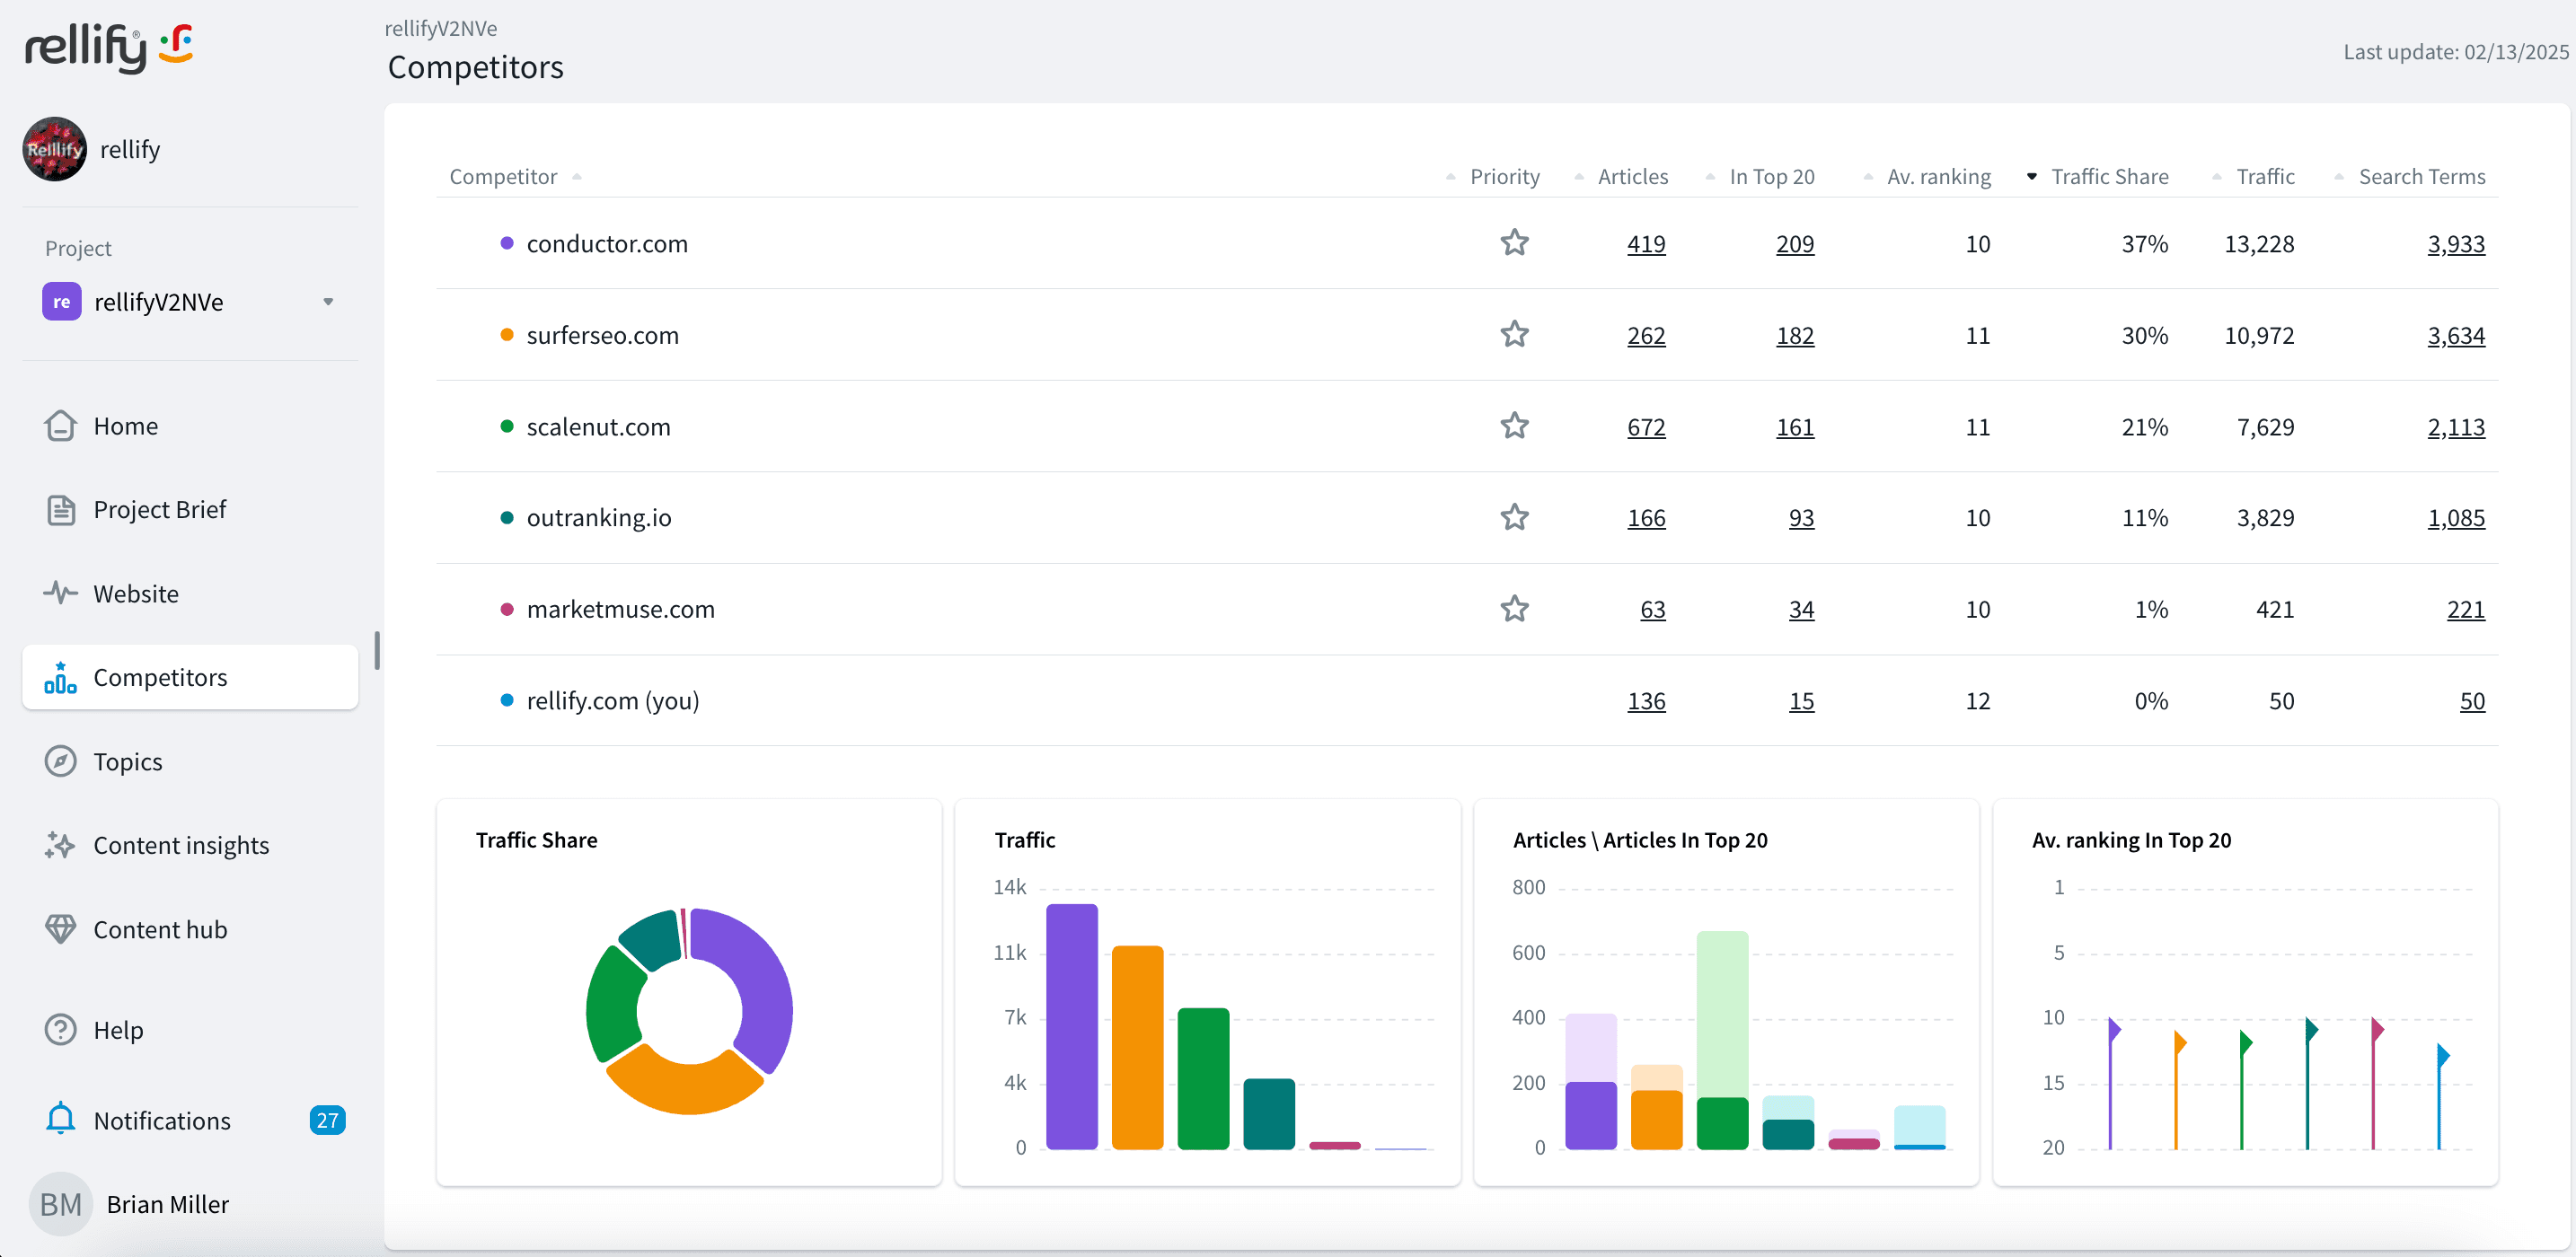Image resolution: width=2576 pixels, height=1257 pixels.
Task: Click the Home house icon in sidebar
Action: point(60,426)
